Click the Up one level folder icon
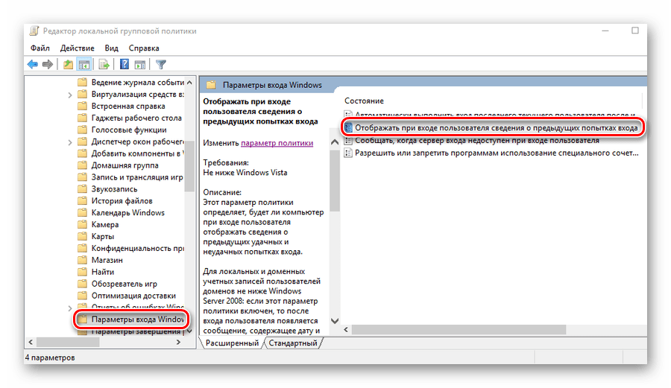The image size is (671, 388). (68, 65)
